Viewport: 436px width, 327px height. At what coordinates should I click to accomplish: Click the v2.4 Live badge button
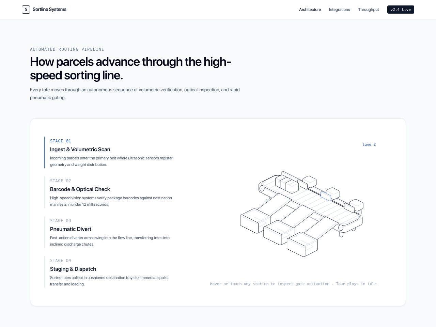401,10
